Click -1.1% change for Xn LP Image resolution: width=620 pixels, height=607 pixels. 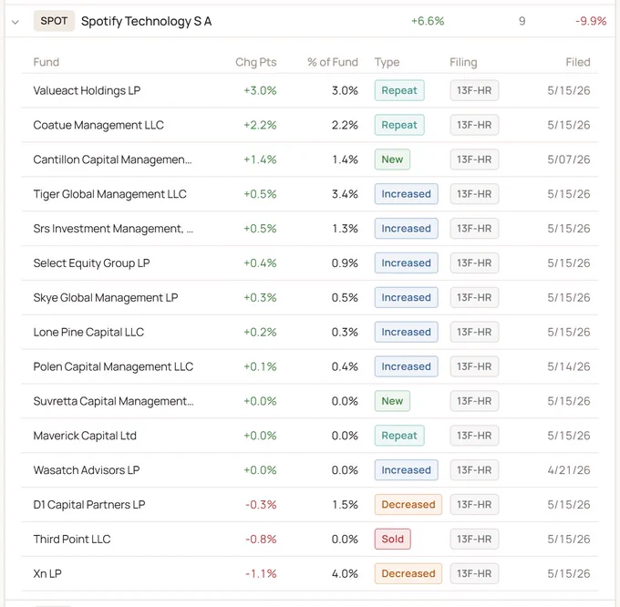[x=261, y=573]
